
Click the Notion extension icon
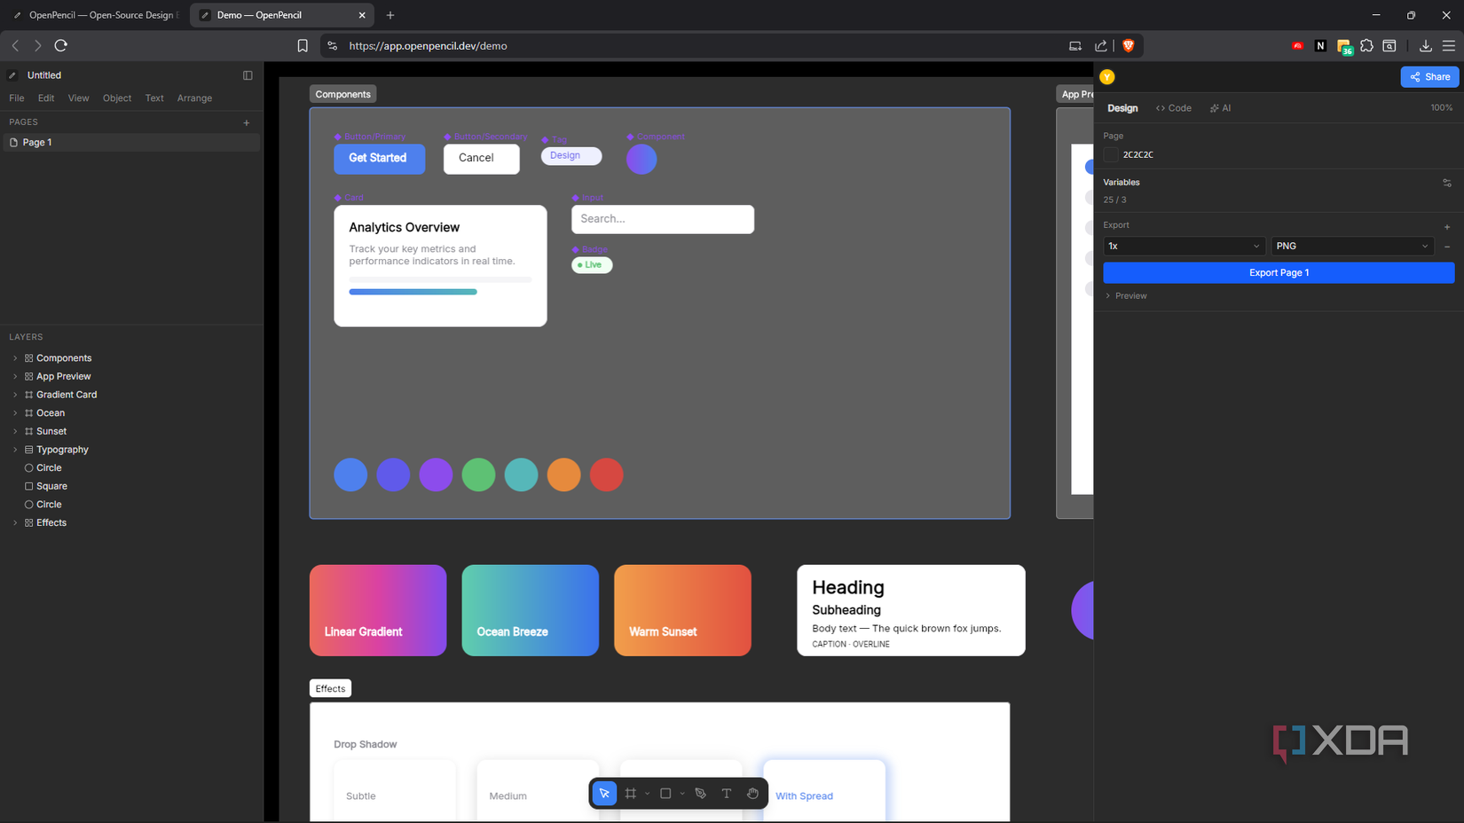tap(1320, 45)
